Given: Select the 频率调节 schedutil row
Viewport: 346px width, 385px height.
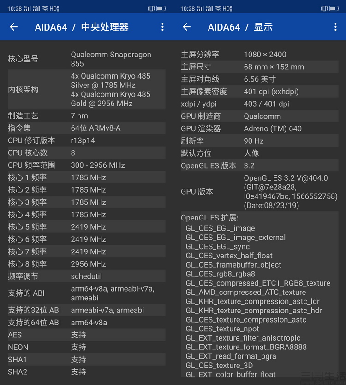Looking at the screenshot, I should pyautogui.click(x=87, y=276).
